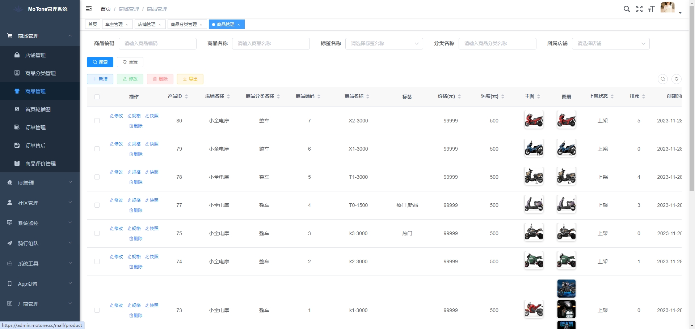Collapse the 商城管理 sidebar group

point(40,36)
